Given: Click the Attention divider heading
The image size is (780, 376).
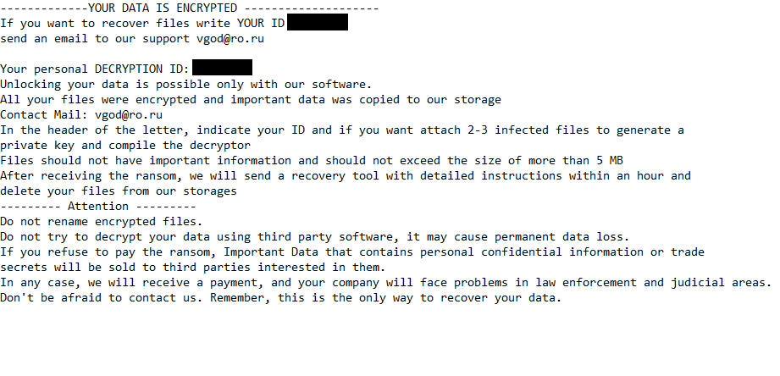Looking at the screenshot, I should pos(98,206).
